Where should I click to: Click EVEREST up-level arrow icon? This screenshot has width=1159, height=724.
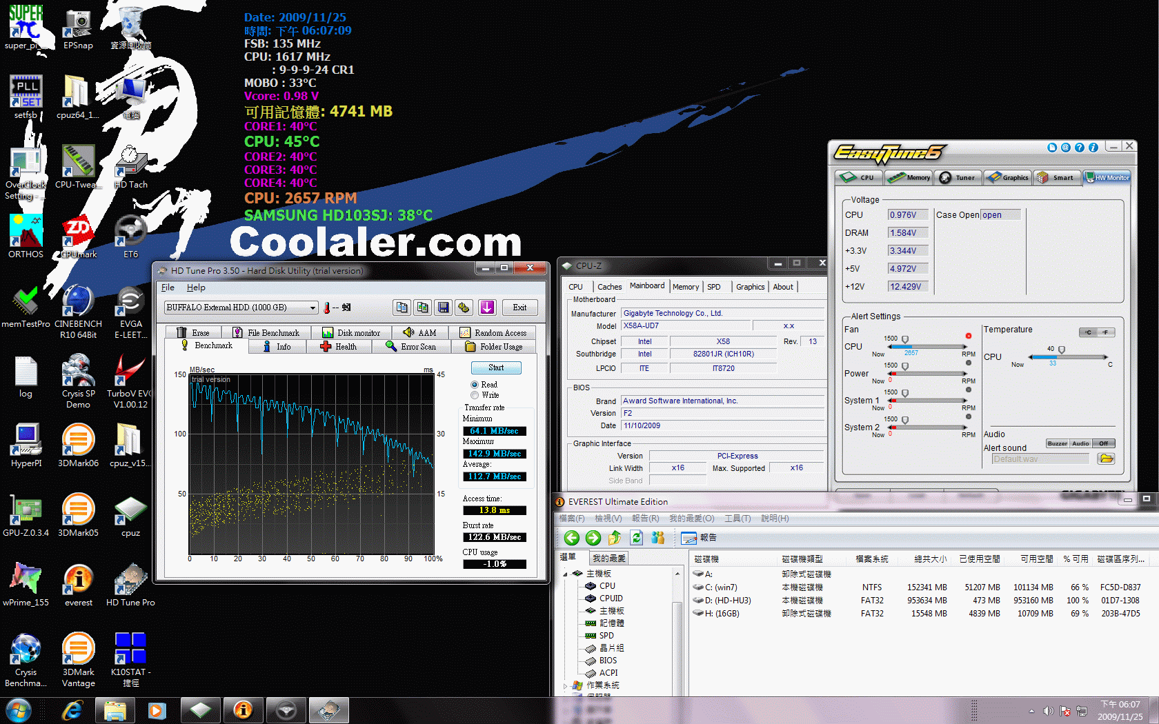[x=615, y=538]
